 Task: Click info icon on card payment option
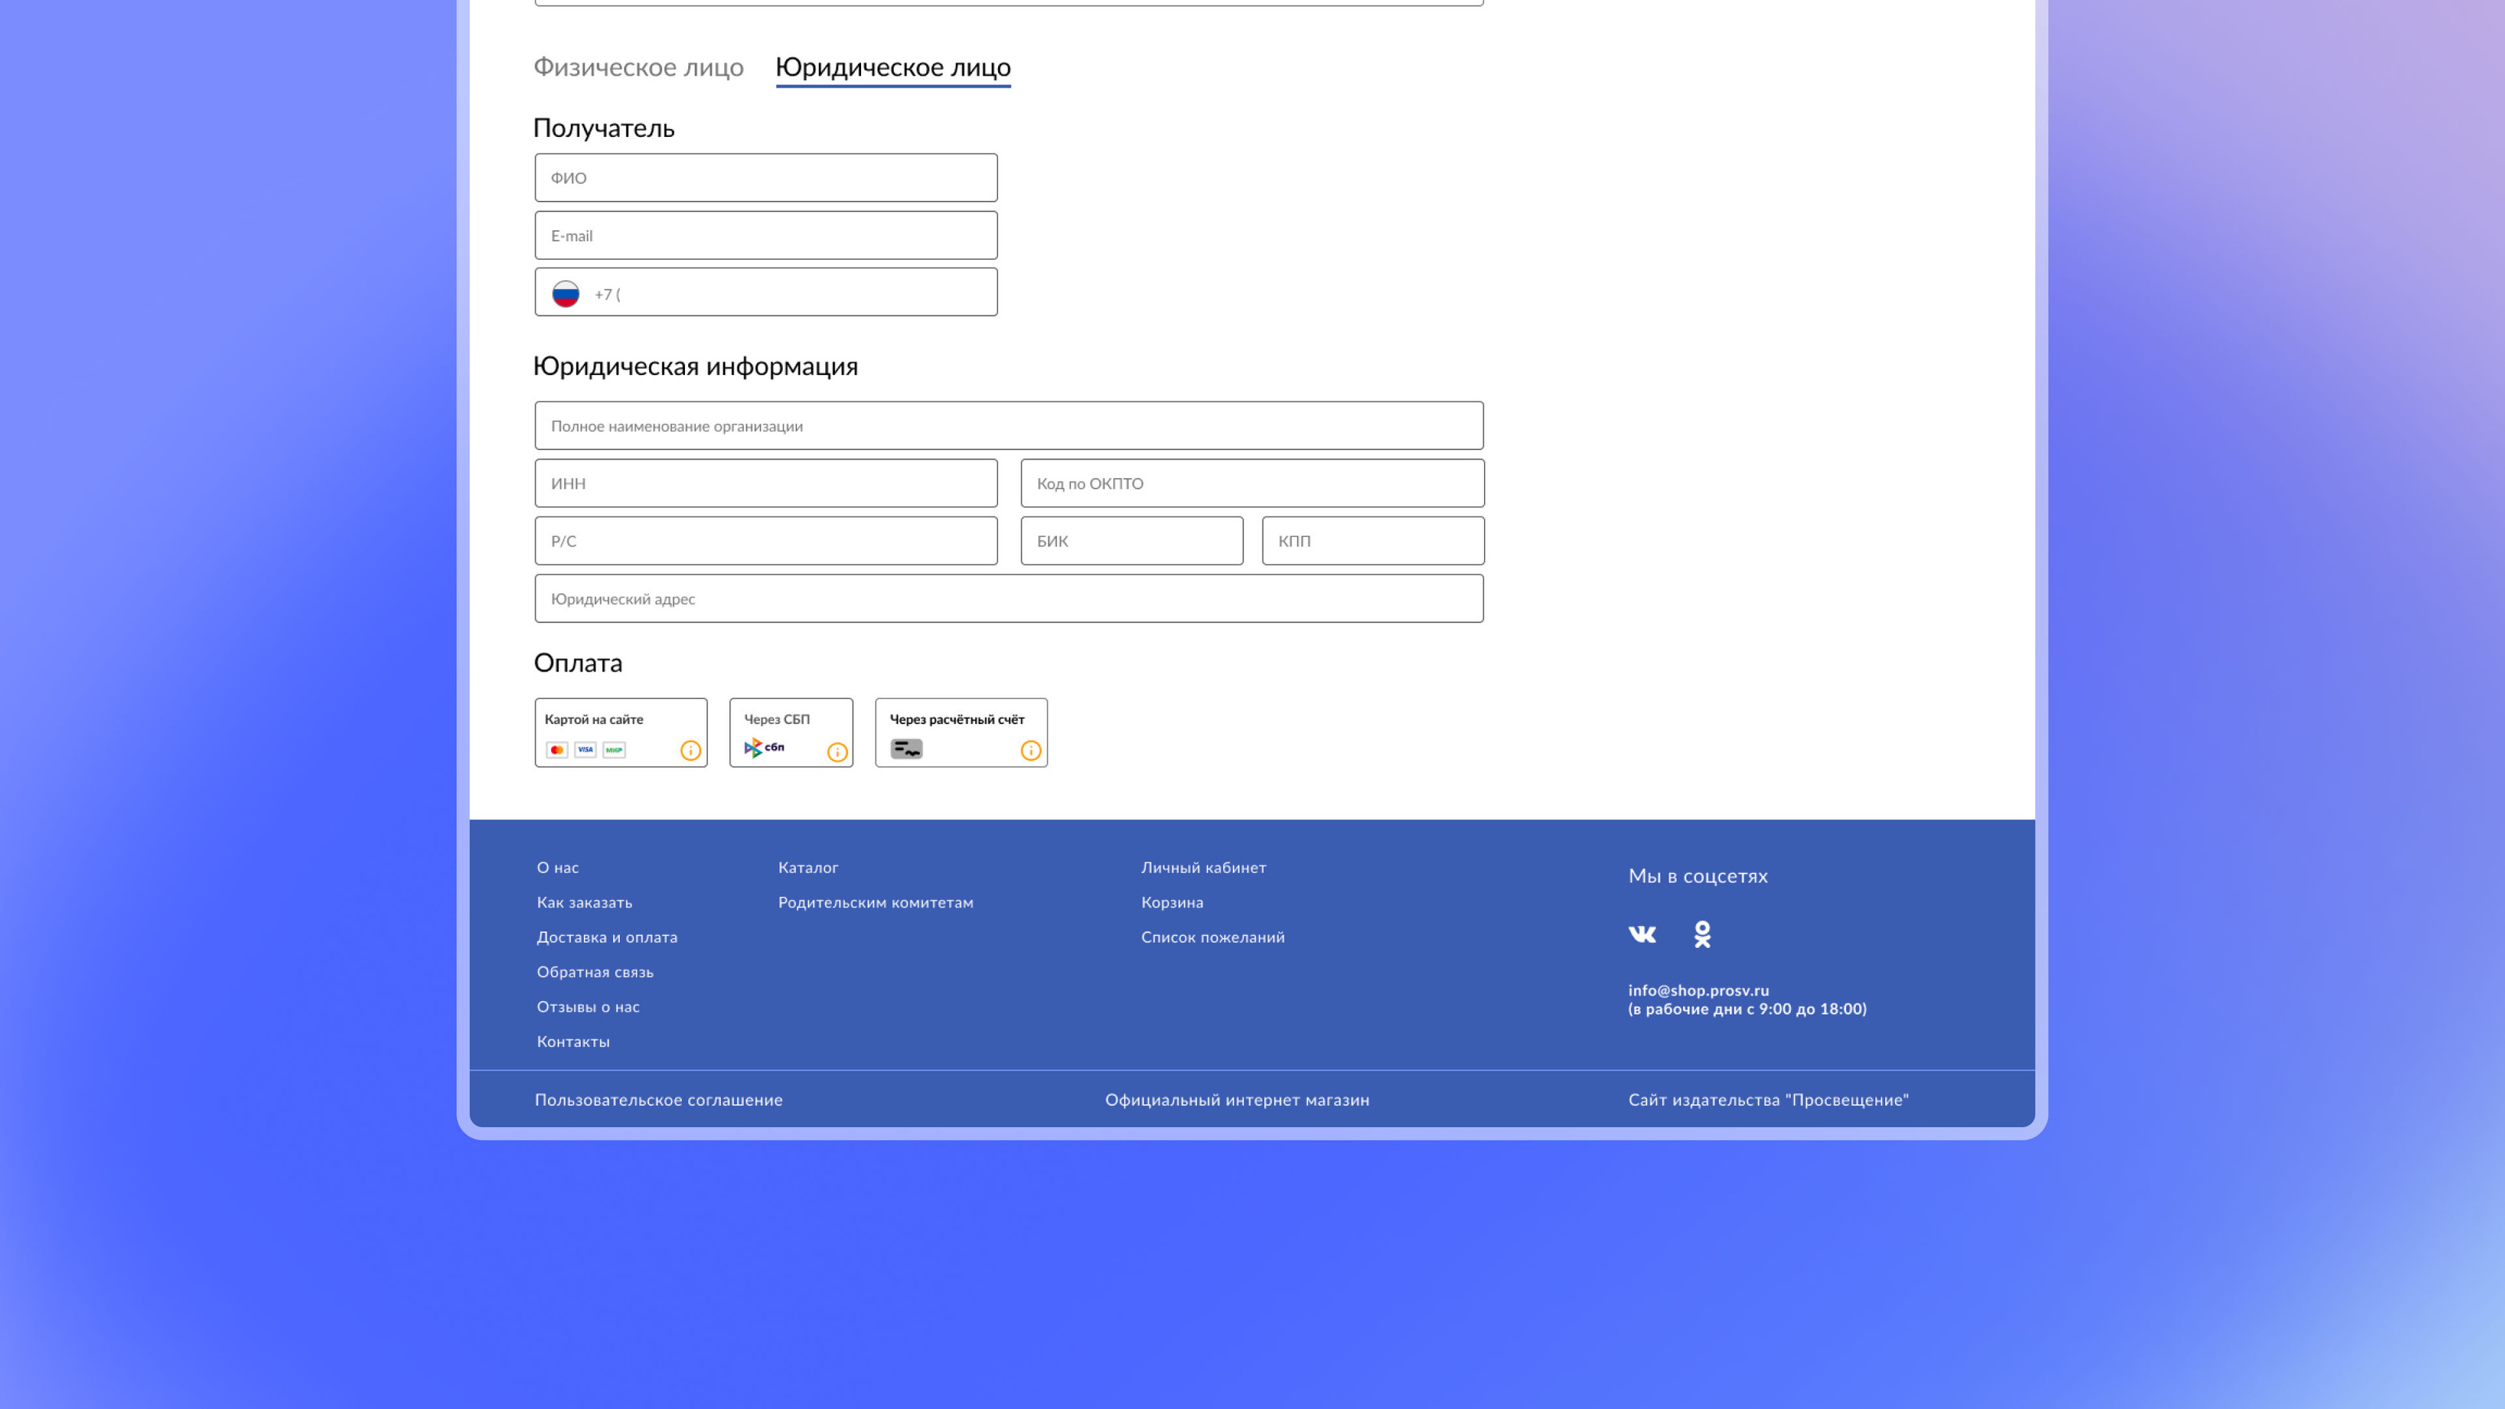coord(690,751)
